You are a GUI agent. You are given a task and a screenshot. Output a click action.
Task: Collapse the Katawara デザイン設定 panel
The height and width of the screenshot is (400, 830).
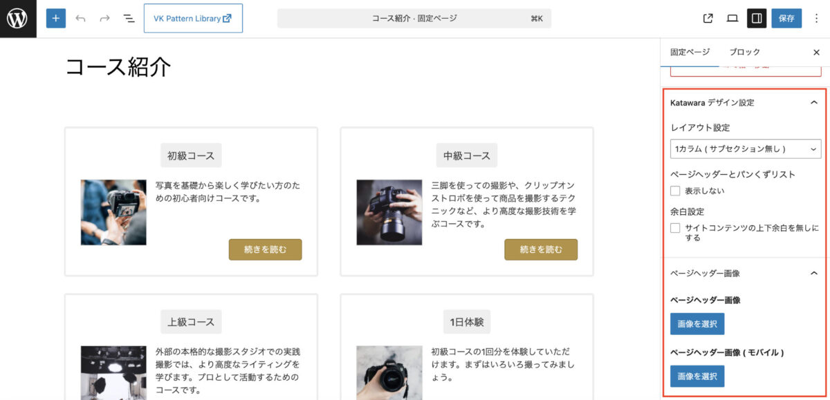(x=813, y=102)
